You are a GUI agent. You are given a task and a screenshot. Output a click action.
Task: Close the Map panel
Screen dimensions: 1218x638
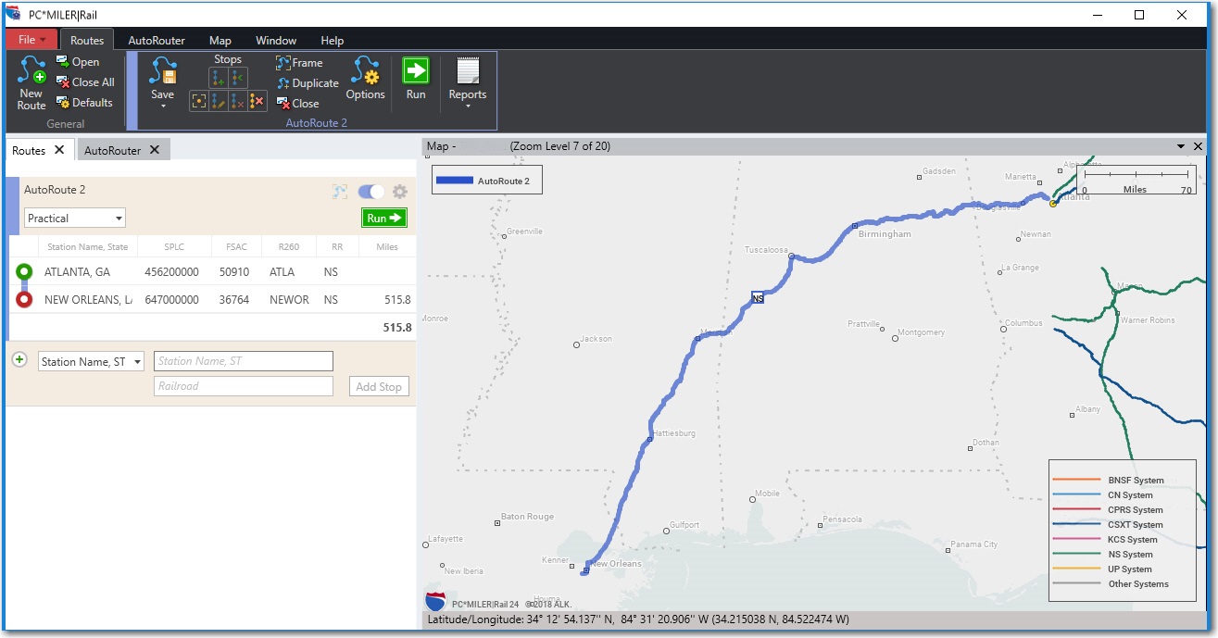[x=1198, y=146]
